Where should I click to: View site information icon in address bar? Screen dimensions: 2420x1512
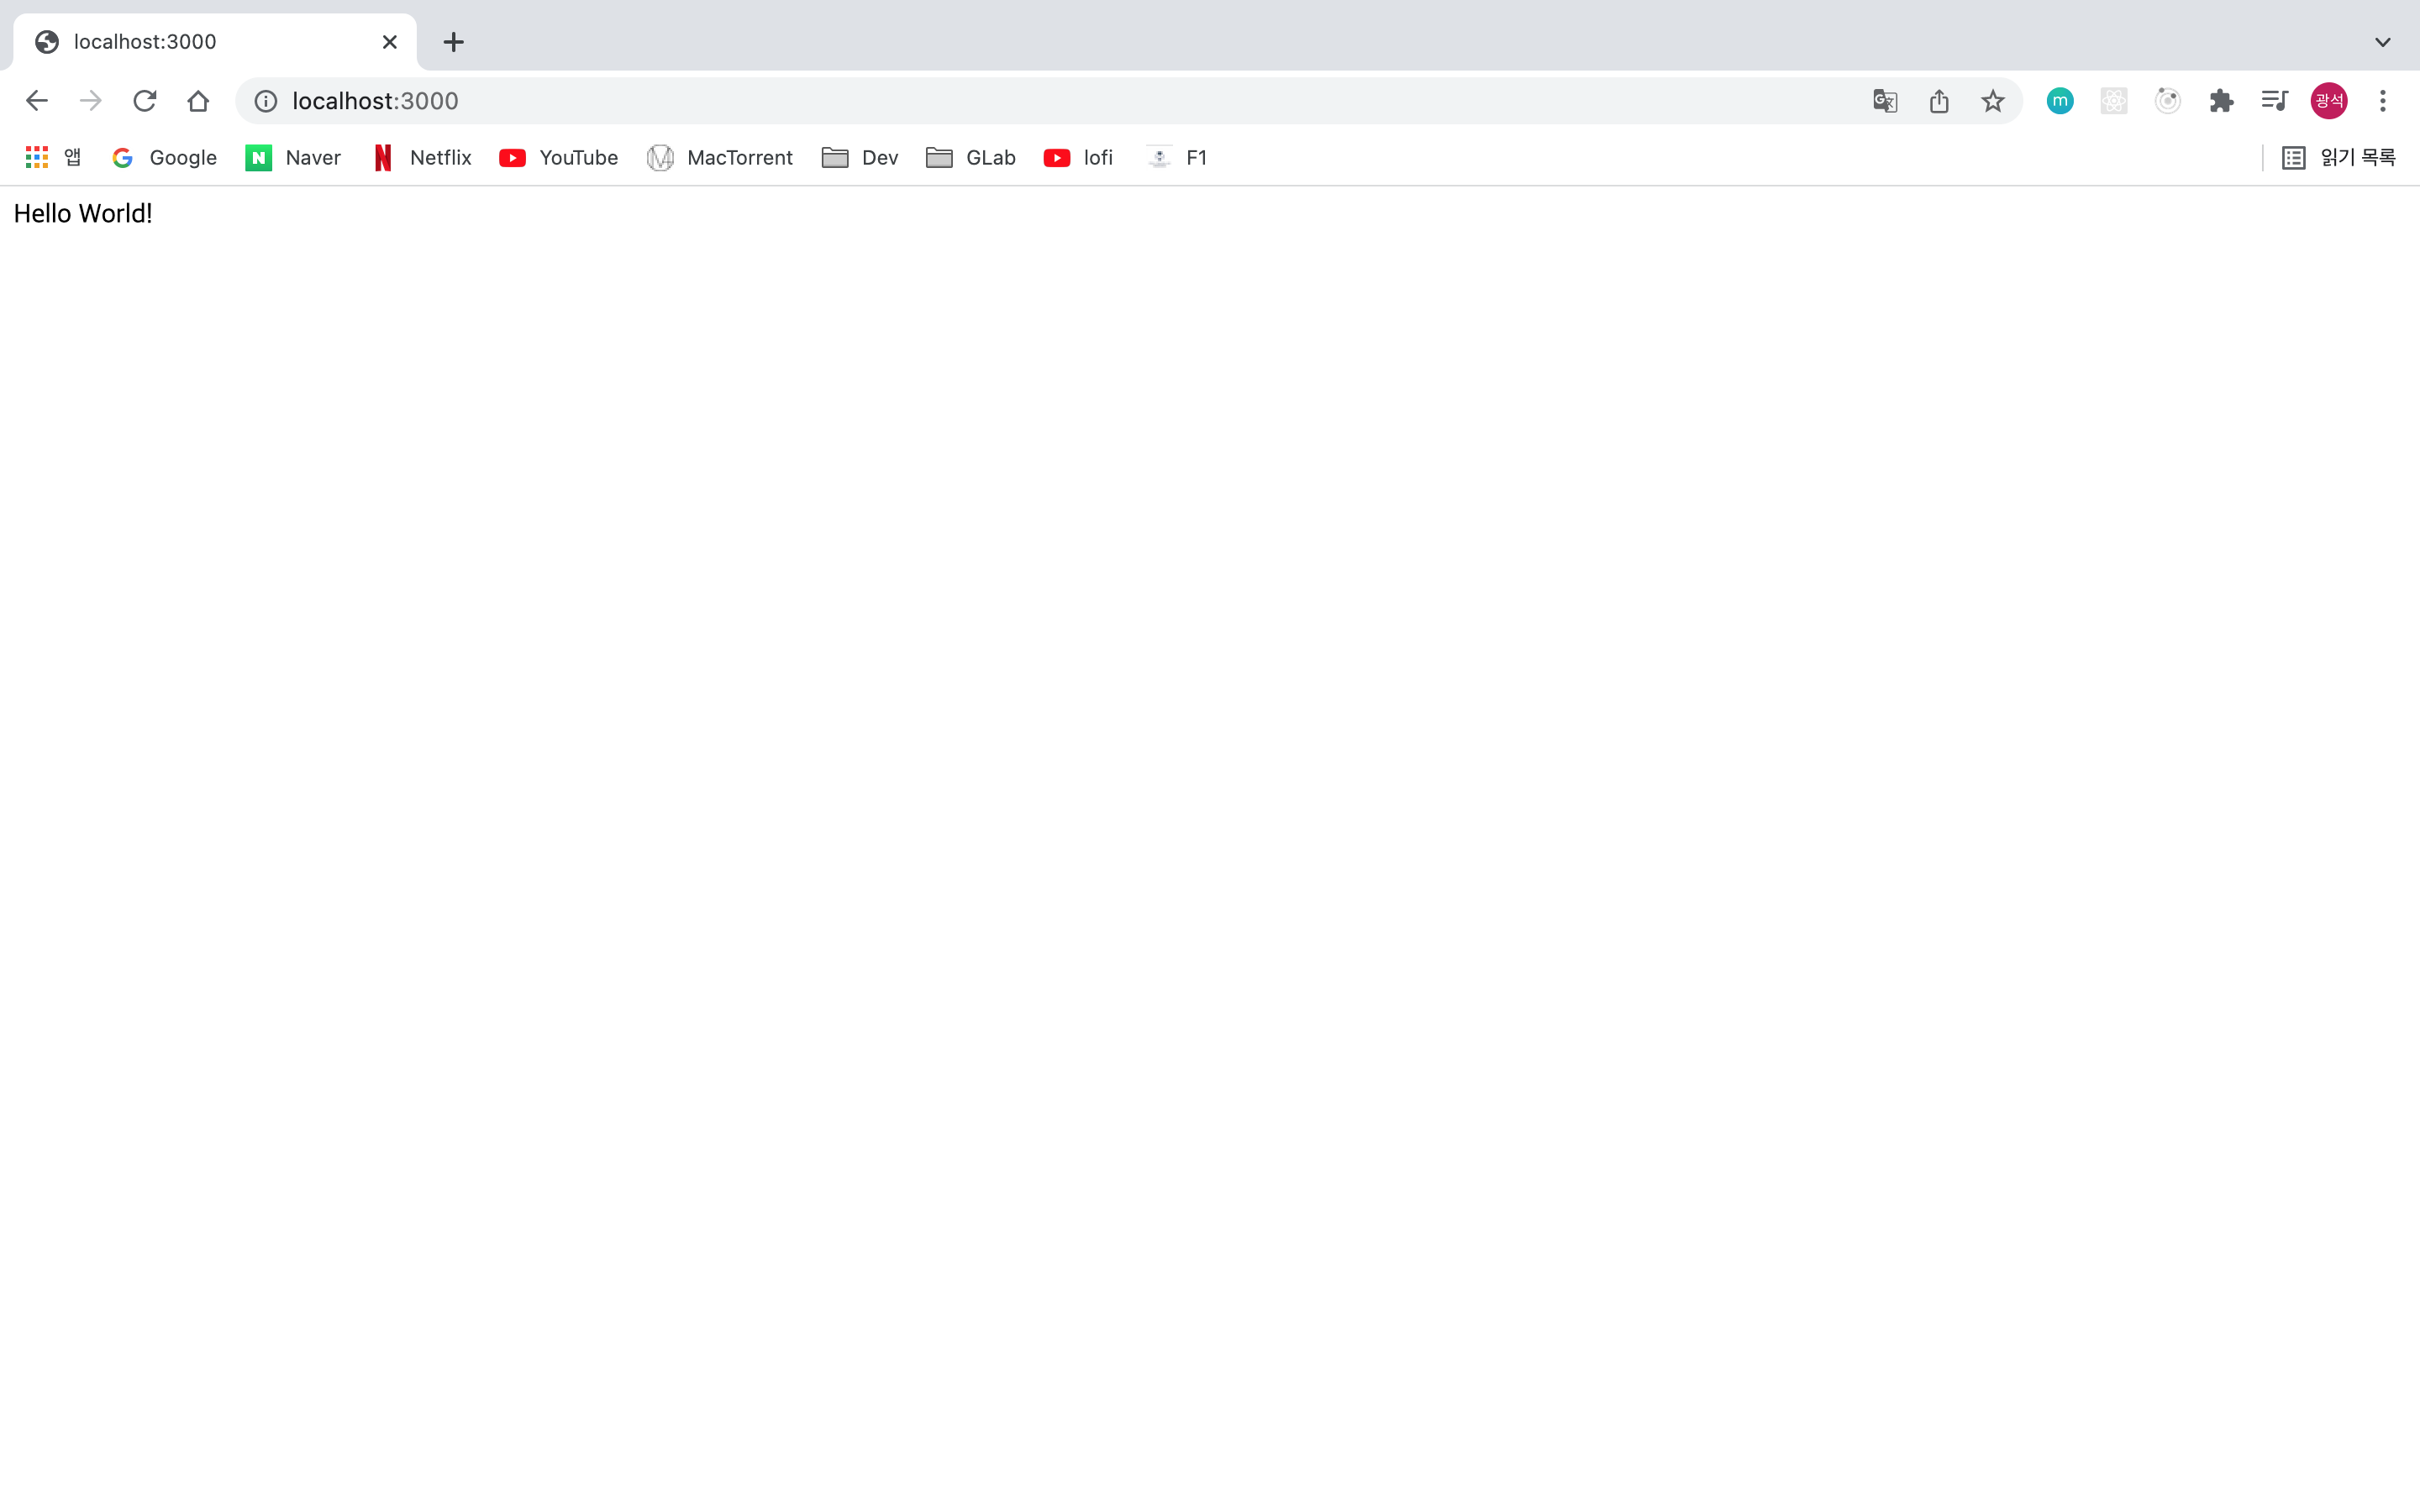click(266, 101)
